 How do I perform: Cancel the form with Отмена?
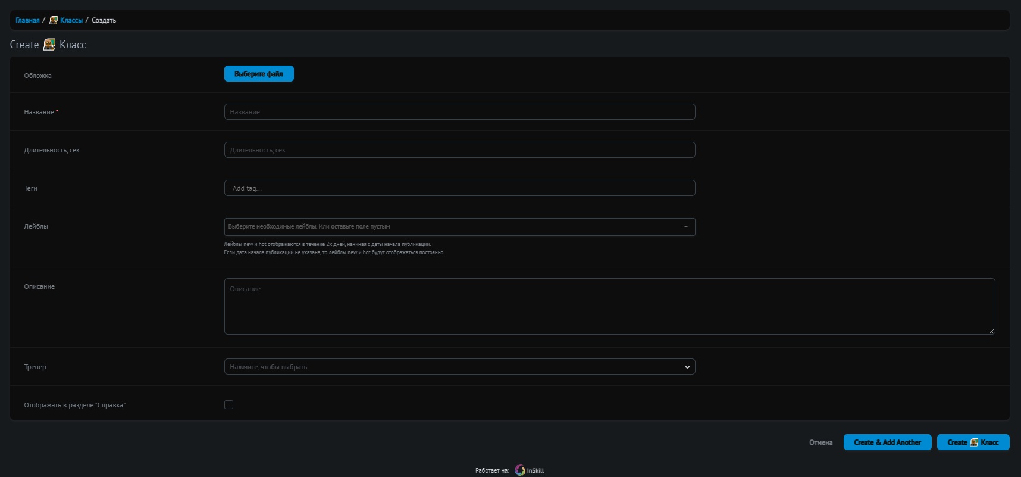pos(820,442)
